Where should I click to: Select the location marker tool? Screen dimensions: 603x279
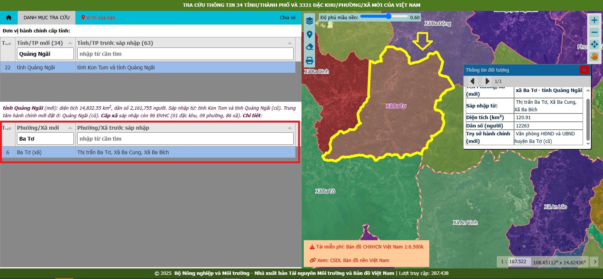pos(309,34)
